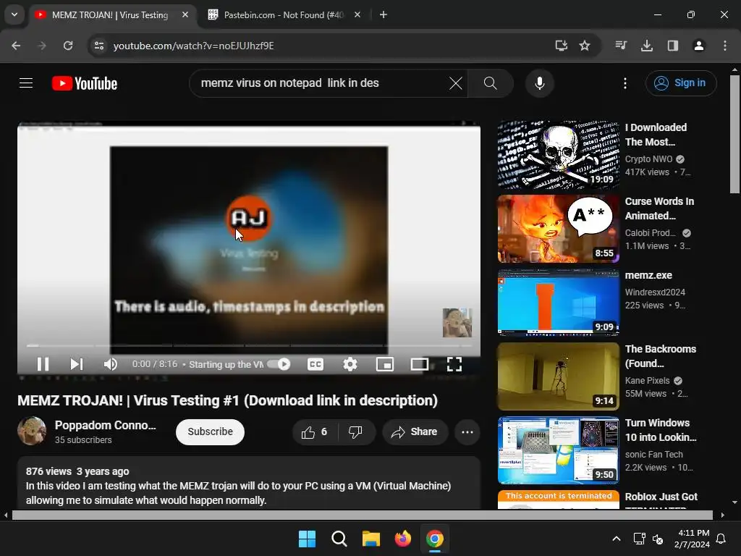Open Chrome downloads
Image resolution: width=741 pixels, height=556 pixels.
pos(647,46)
